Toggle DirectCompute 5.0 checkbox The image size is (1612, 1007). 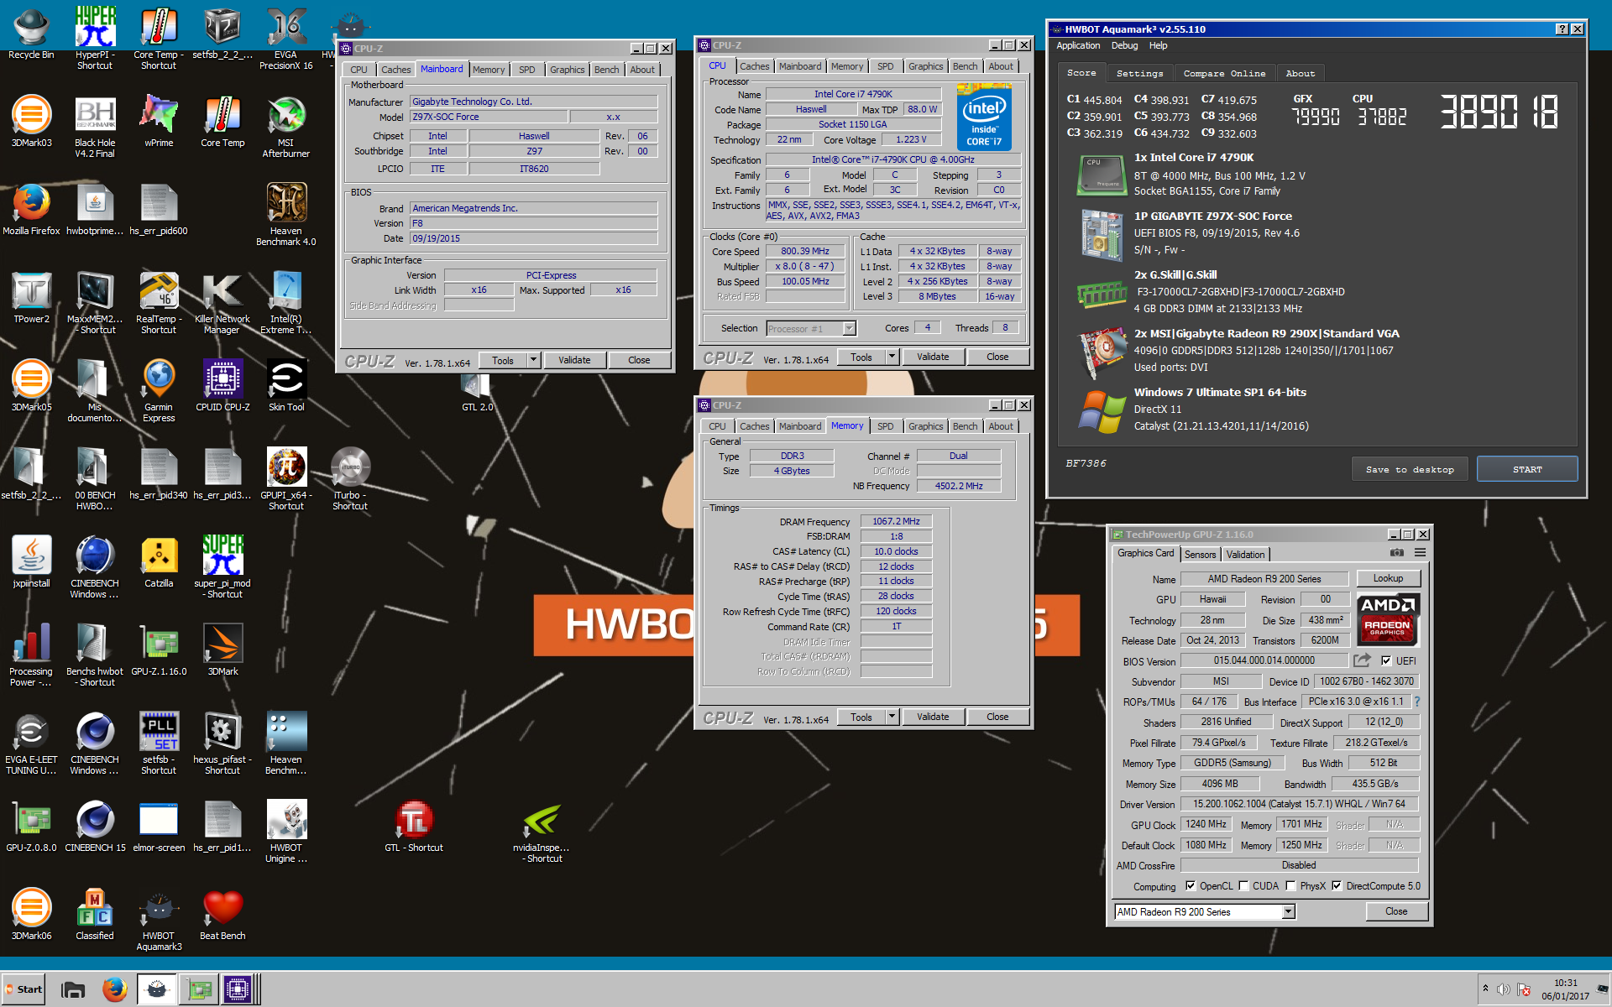coord(1337,886)
